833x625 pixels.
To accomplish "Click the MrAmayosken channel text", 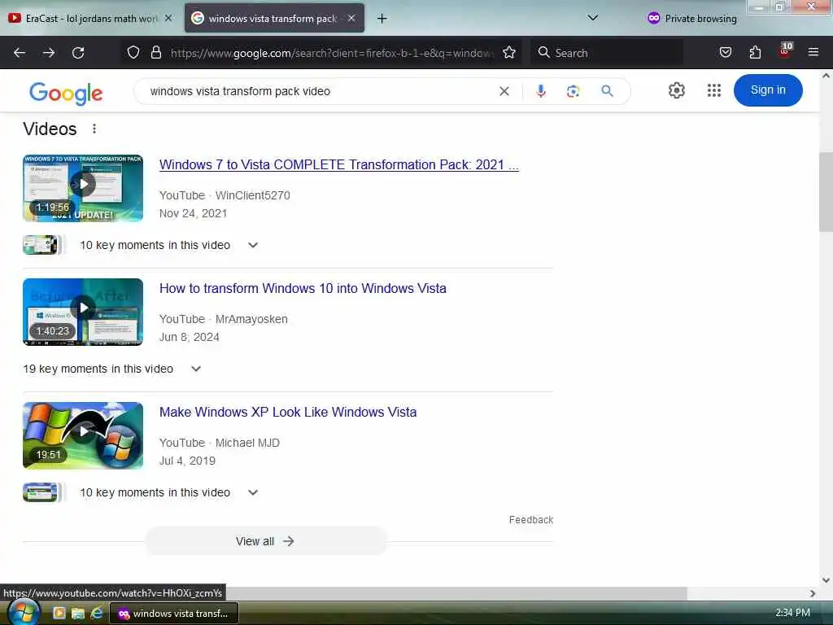I will pyautogui.click(x=251, y=319).
